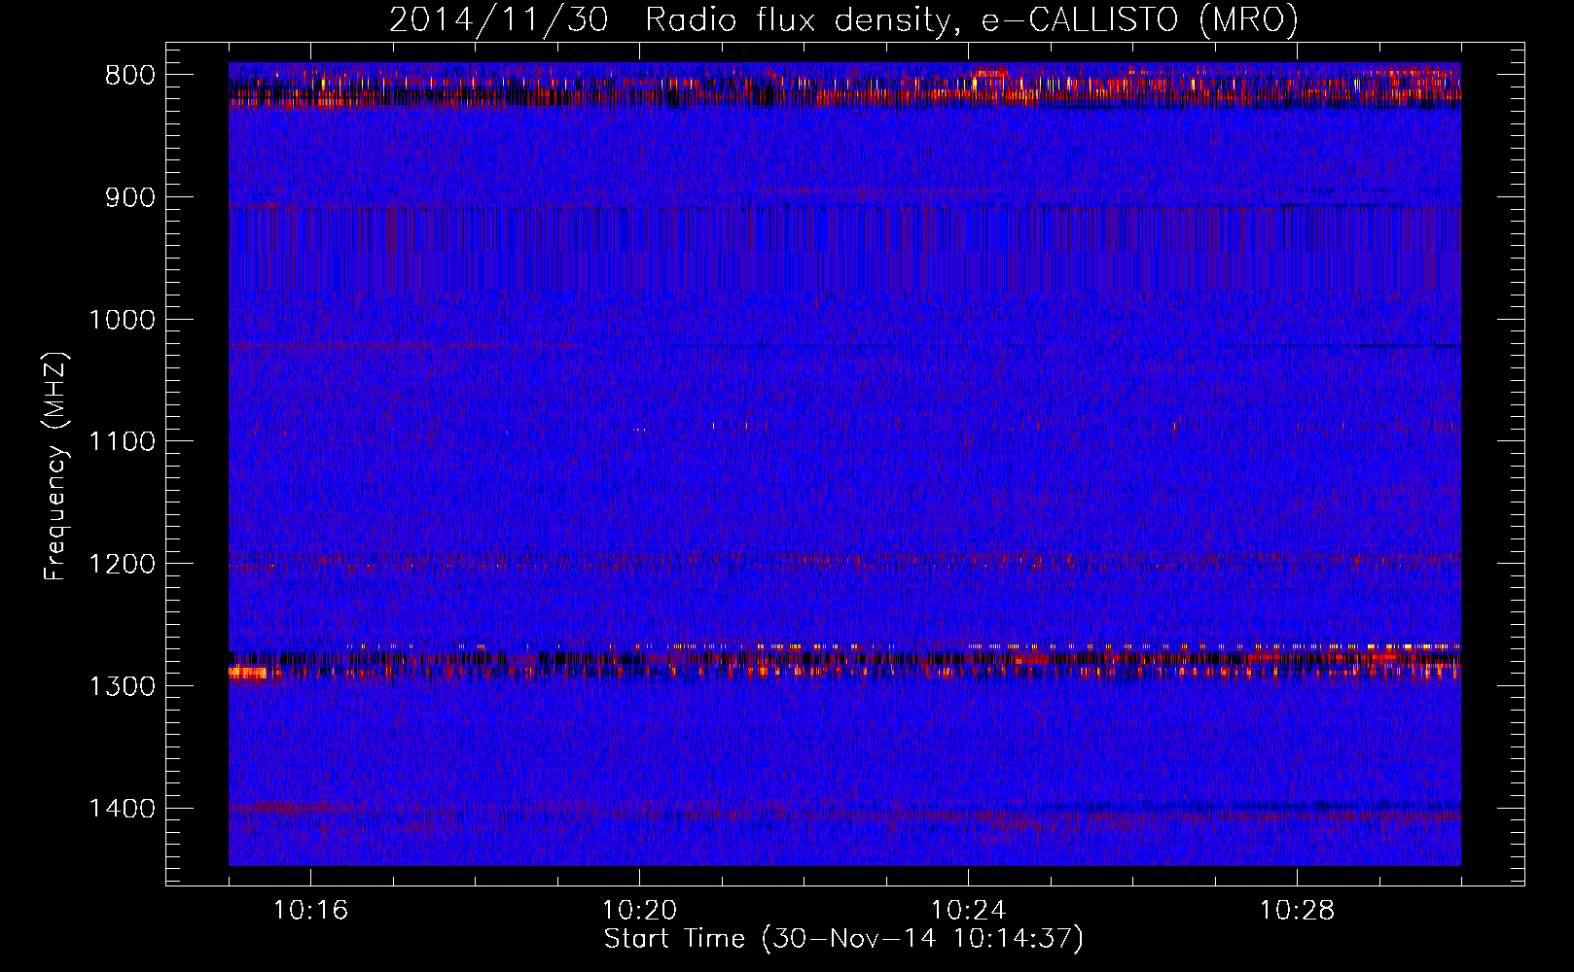This screenshot has height=972, width=1574.
Task: Click the "Frequency (MHZ)" axis label
Action: (x=55, y=468)
